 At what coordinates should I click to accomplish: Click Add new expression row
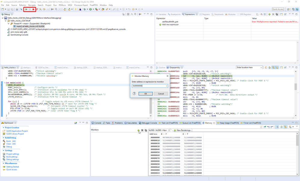click(170, 25)
